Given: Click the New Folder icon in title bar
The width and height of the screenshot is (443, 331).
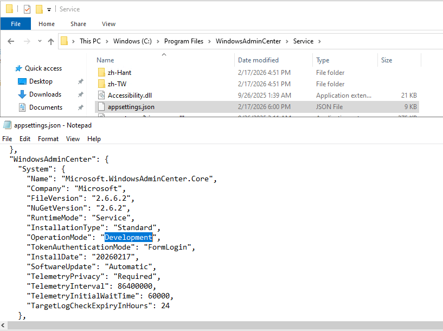Looking at the screenshot, I should pyautogui.click(x=38, y=9).
